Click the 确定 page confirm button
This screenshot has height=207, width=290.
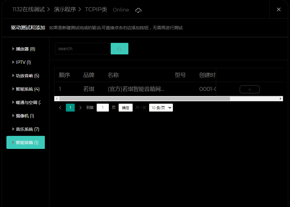[125, 108]
